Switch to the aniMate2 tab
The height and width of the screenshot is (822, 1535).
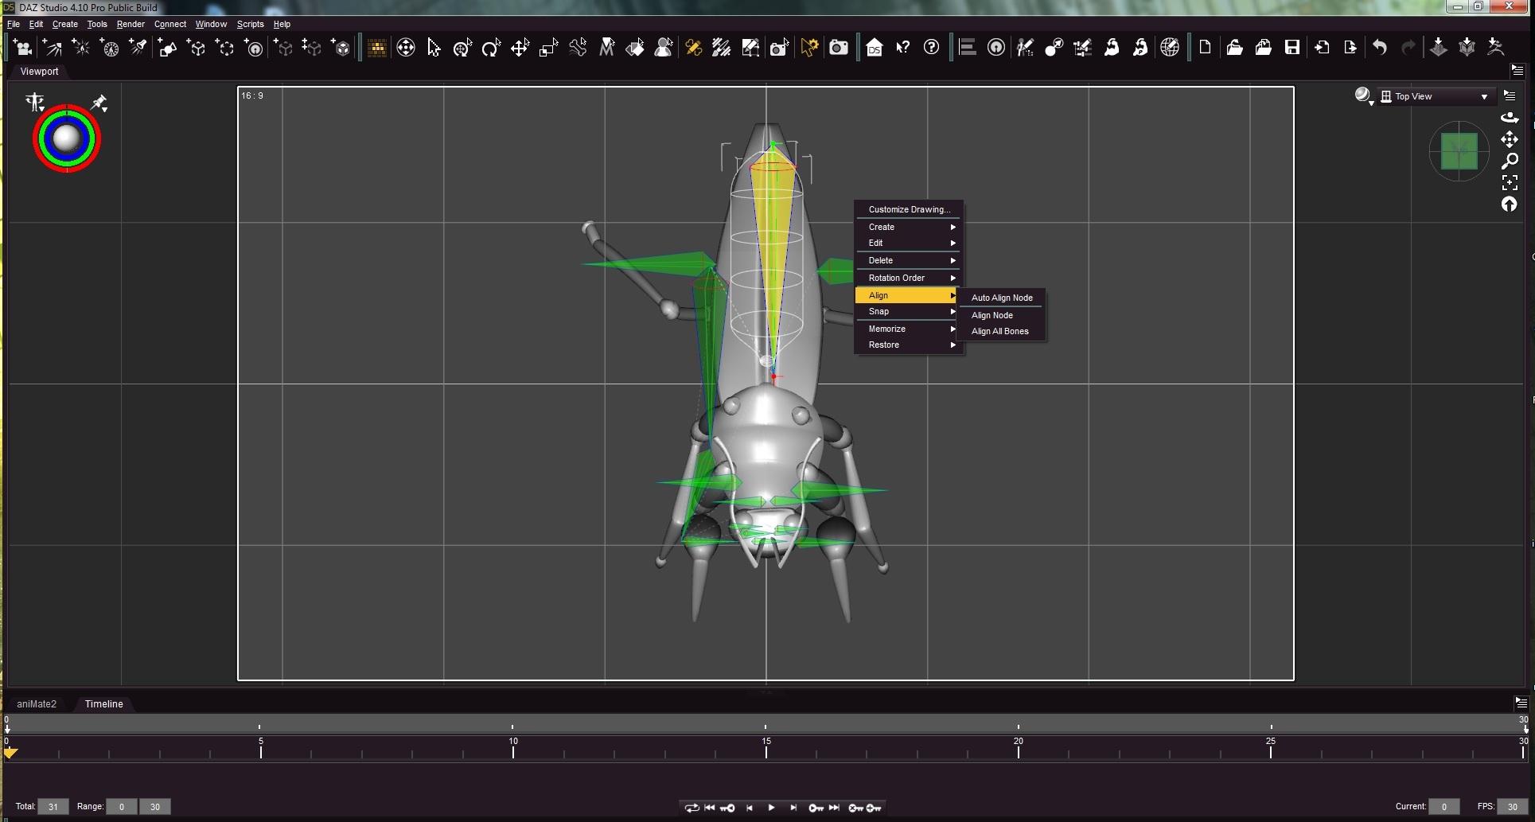(x=37, y=704)
